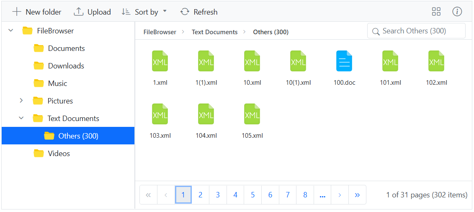Click the 105.xml file name
474x212 pixels.
[252, 136]
